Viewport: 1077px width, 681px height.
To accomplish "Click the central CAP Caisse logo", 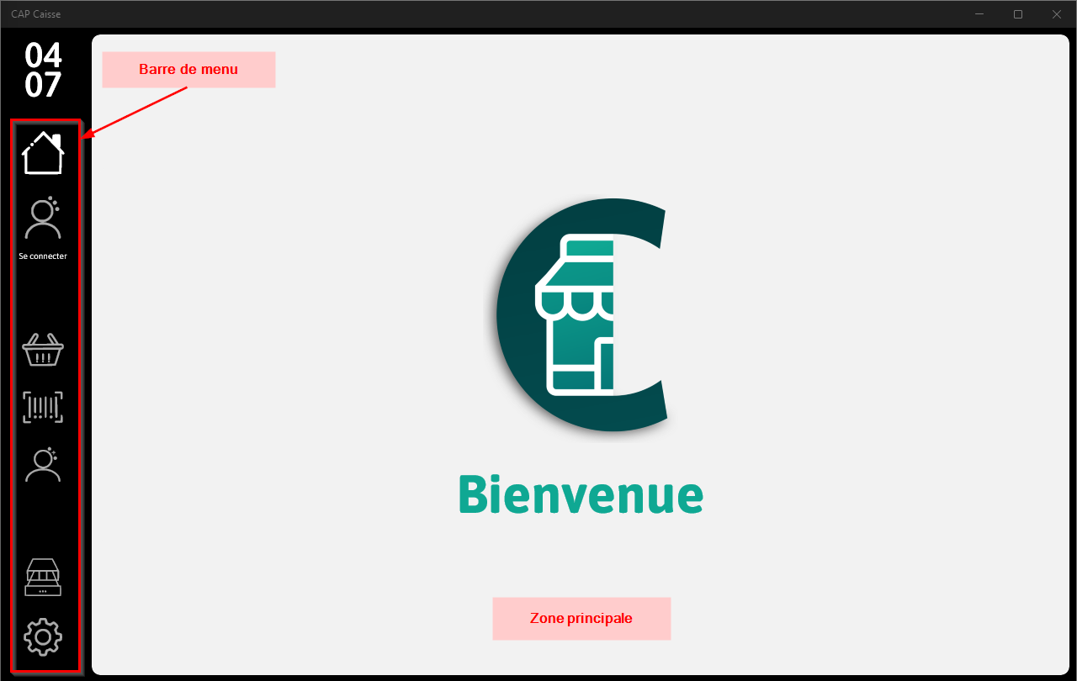I will coord(582,315).
